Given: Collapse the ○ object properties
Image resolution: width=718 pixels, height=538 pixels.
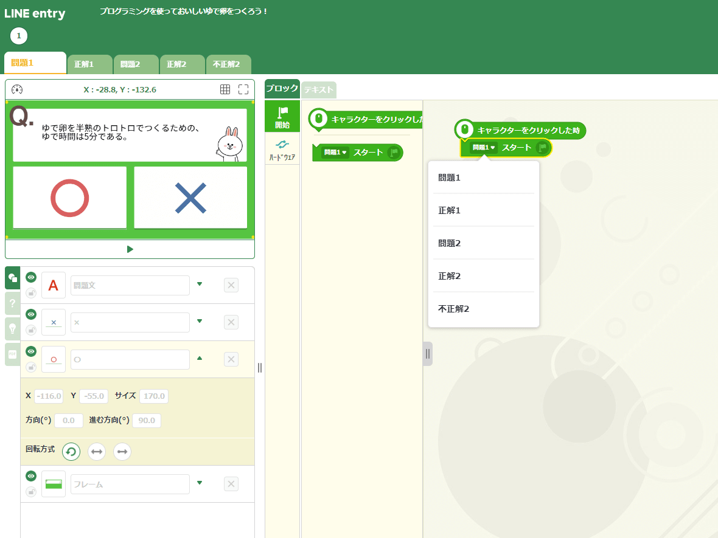Looking at the screenshot, I should point(200,358).
